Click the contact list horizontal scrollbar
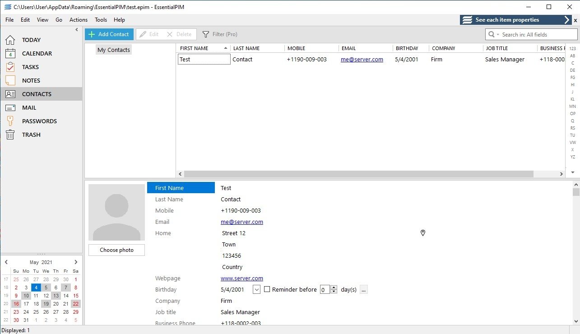 coord(359,174)
